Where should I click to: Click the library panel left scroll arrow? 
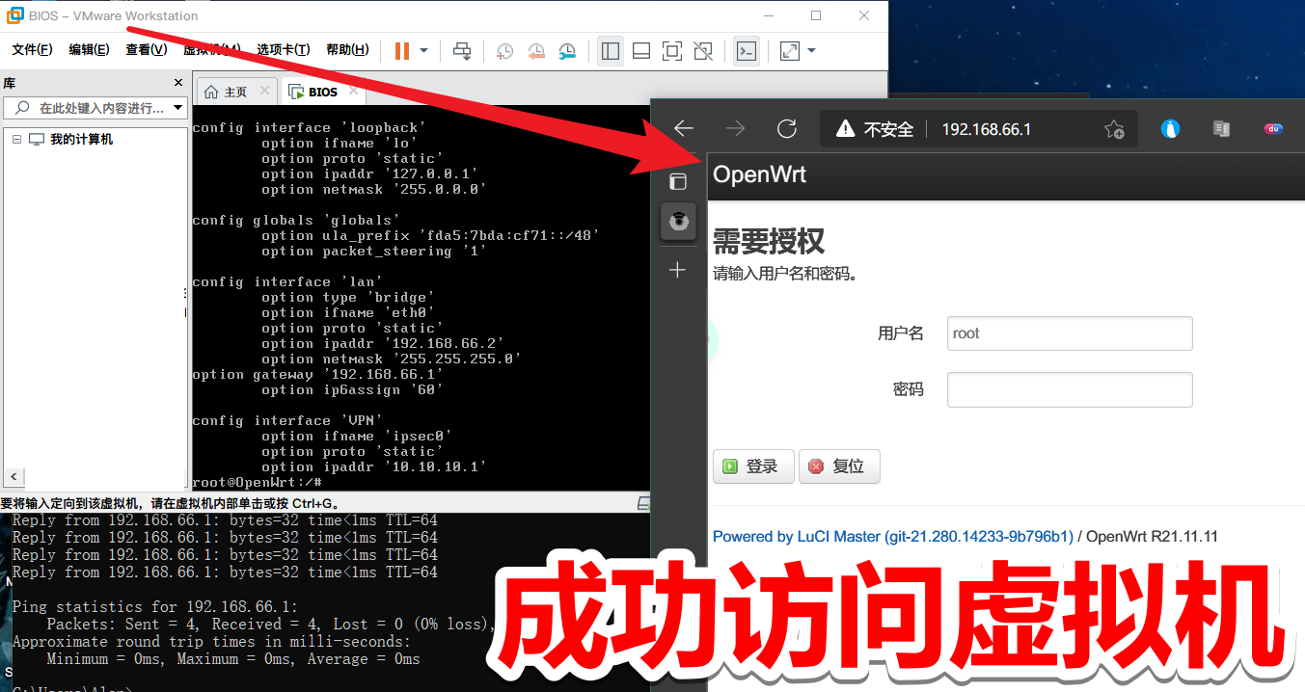(14, 476)
